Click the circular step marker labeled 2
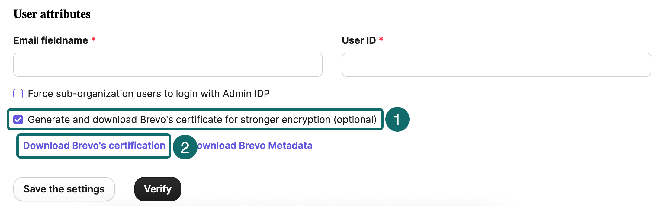This screenshot has width=659, height=206. (x=185, y=148)
